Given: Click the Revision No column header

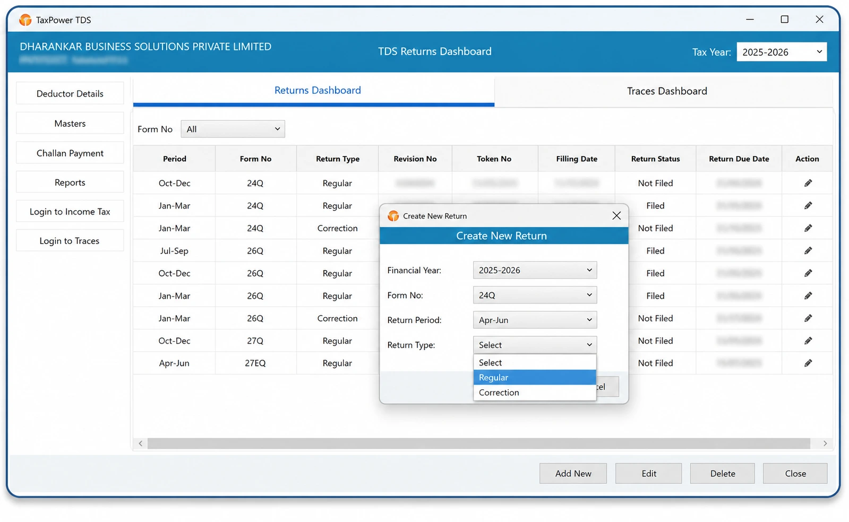Looking at the screenshot, I should click(415, 159).
